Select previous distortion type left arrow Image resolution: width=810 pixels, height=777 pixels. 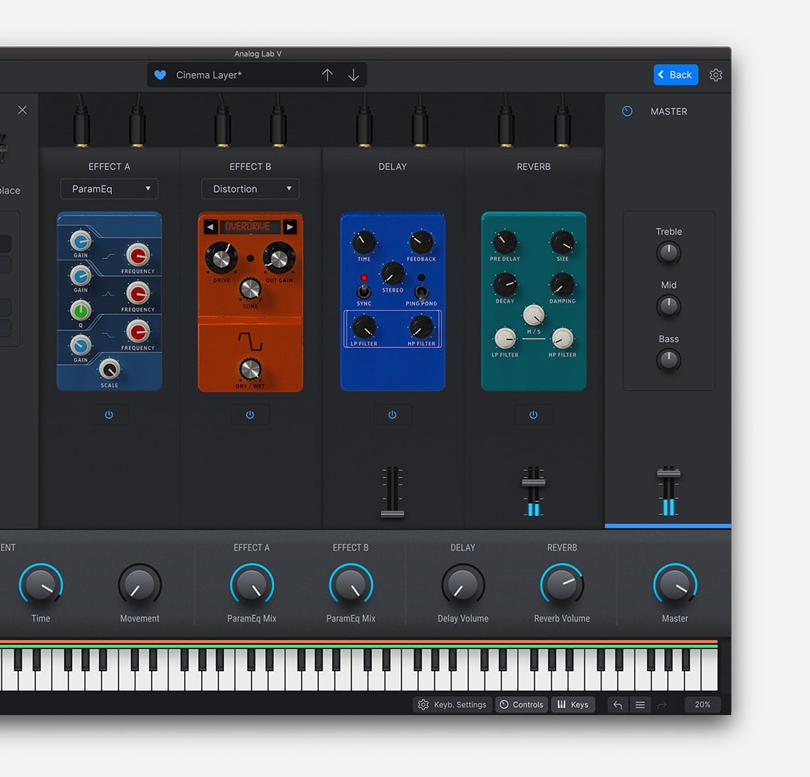pos(211,227)
